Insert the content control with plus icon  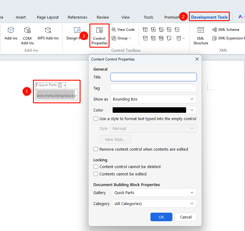(x=169, y=38)
